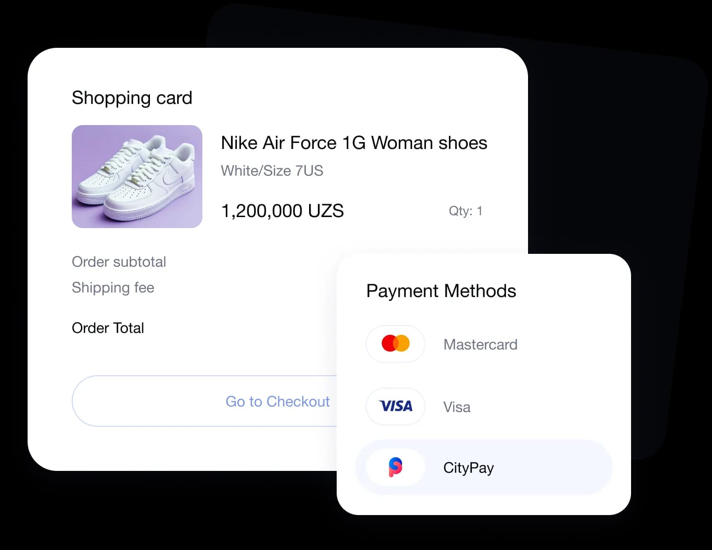The height and width of the screenshot is (550, 712).
Task: Open the Go to Checkout button
Action: click(x=205, y=401)
